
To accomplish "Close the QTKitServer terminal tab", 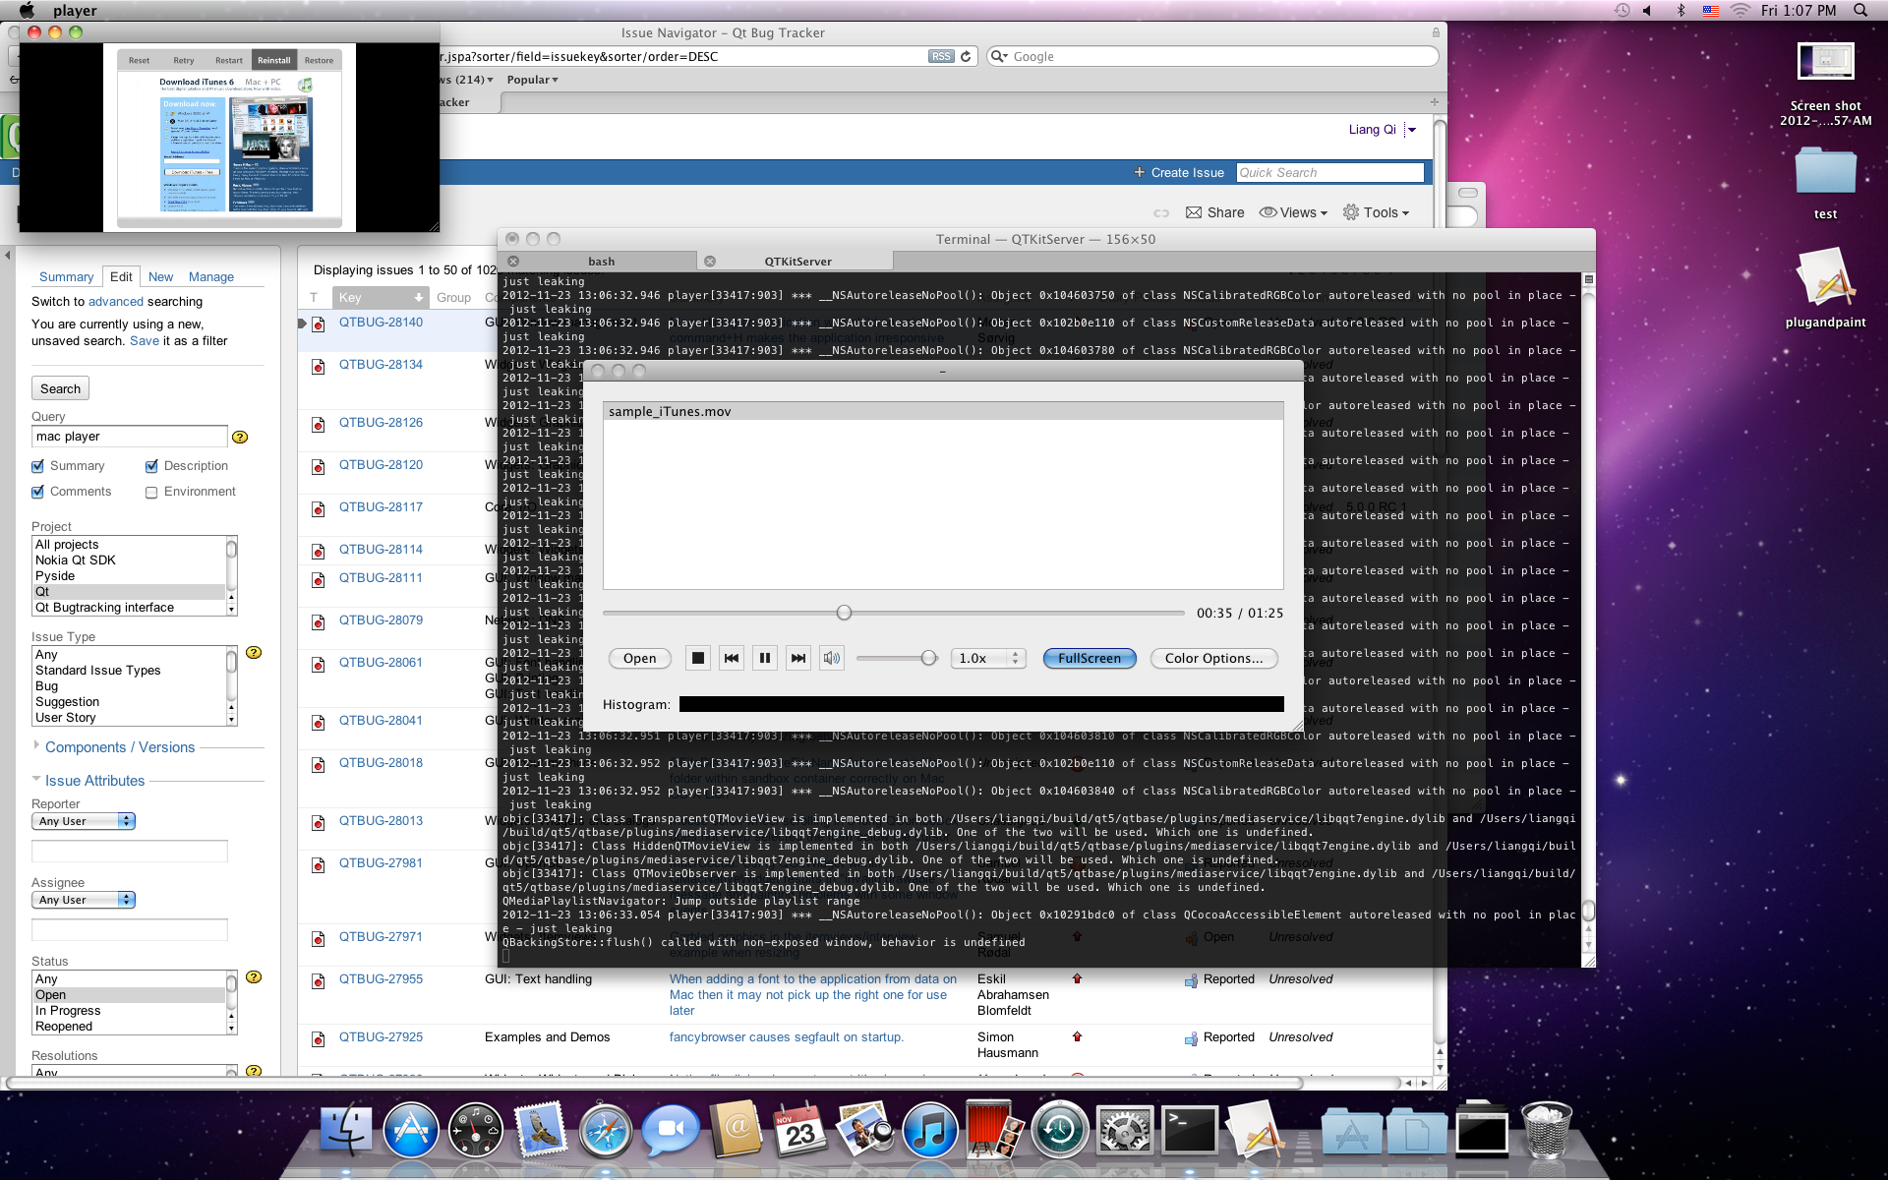I will (x=710, y=262).
